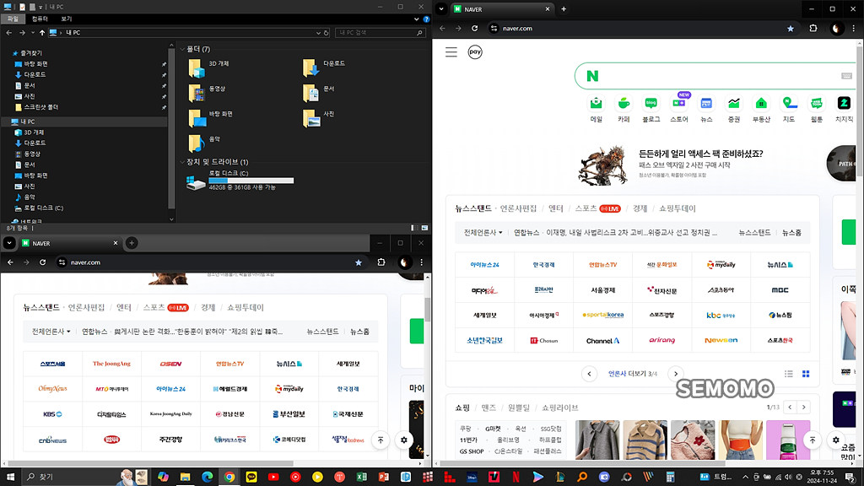
Task: Open the Naver Pay icon
Action: point(475,51)
